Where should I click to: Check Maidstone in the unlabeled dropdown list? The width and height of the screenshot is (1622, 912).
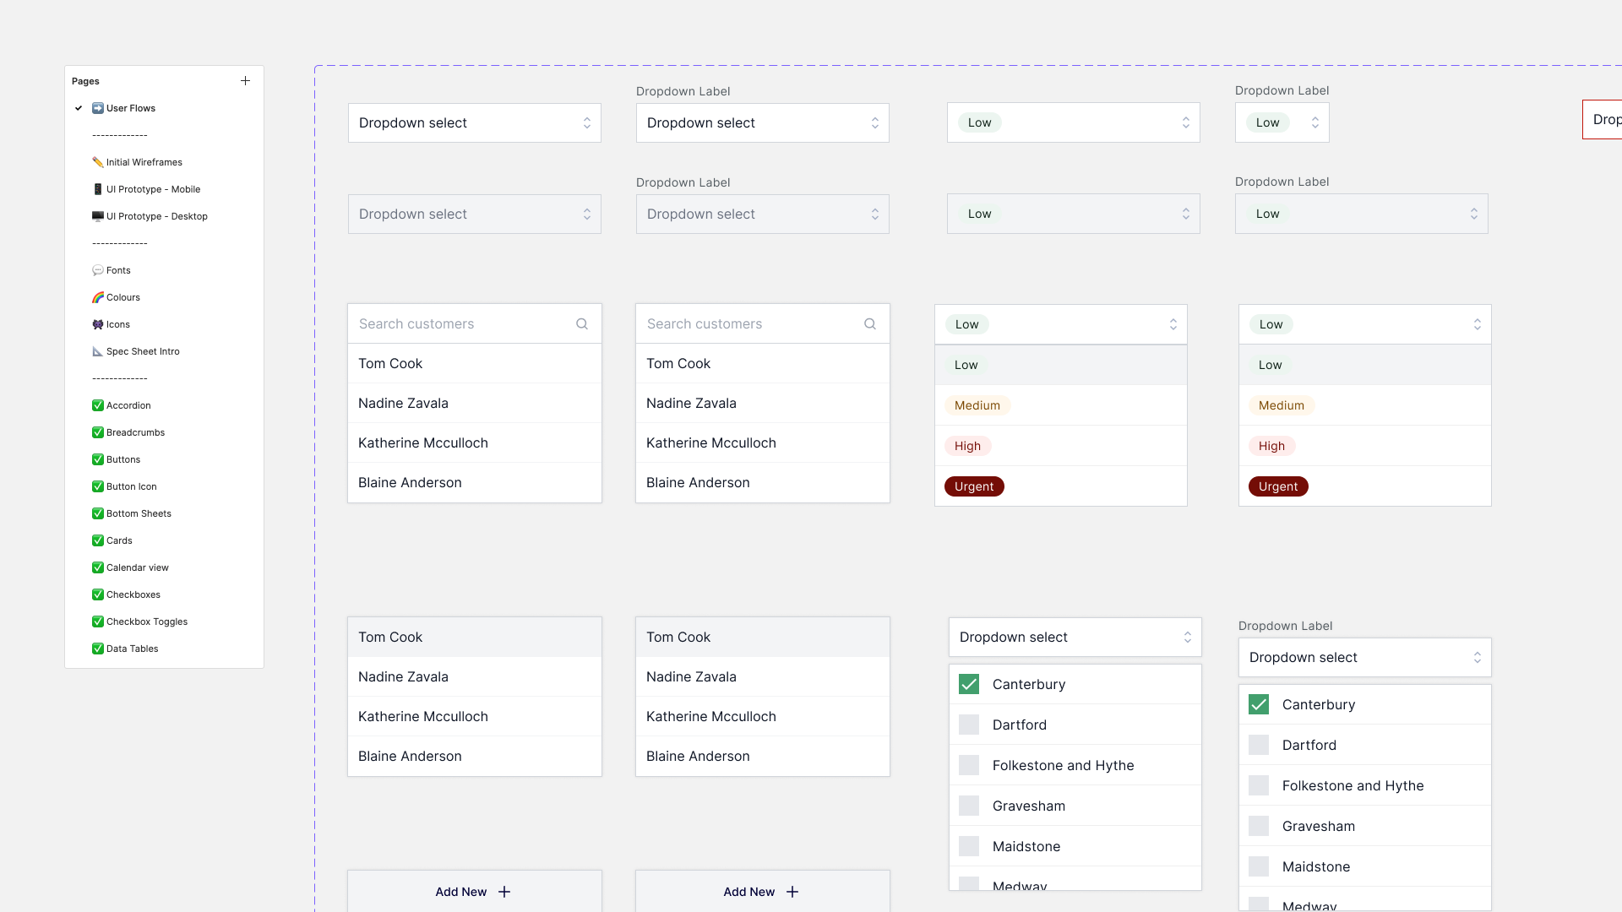pyautogui.click(x=969, y=846)
